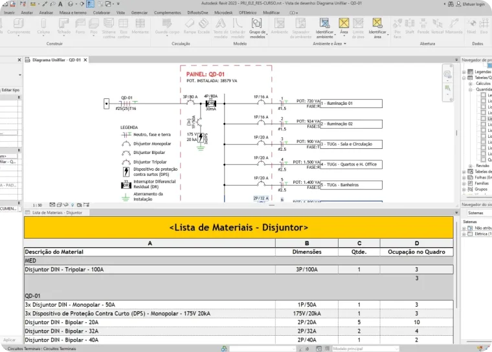The width and height of the screenshot is (492, 352).
Task: Click the Por face opening tool
Action: pos(397,28)
